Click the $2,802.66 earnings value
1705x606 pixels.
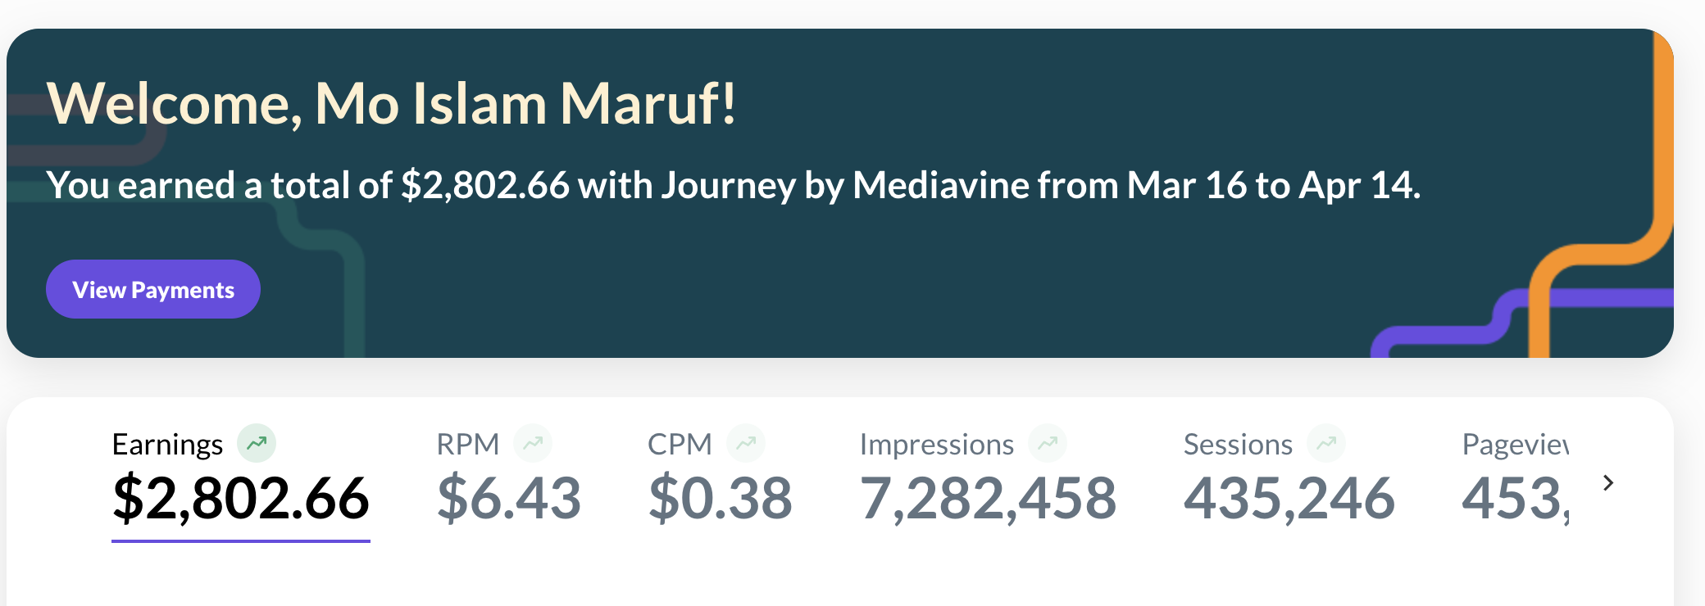coord(241,498)
